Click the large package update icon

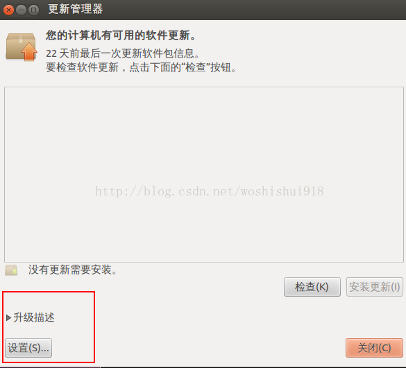(22, 46)
